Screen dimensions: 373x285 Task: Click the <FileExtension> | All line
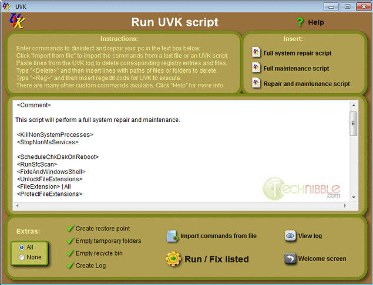click(x=44, y=186)
